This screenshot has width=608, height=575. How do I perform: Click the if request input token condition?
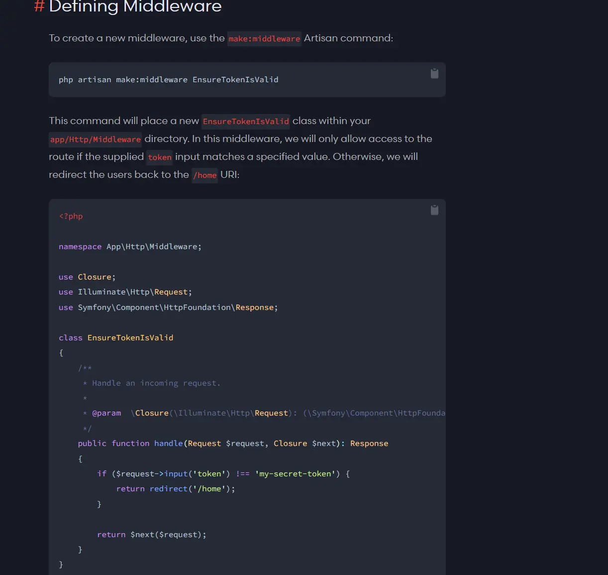tap(223, 474)
